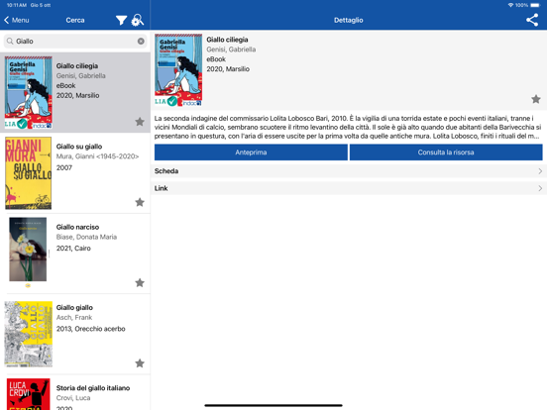547x410 pixels.
Task: Select Giallo giallo title
Action: (x=74, y=307)
